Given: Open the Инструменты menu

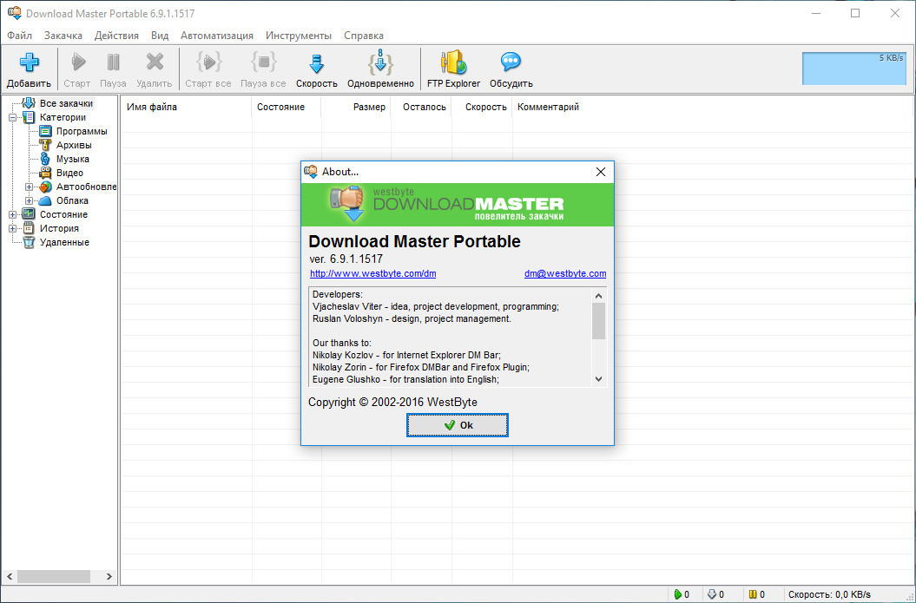Looking at the screenshot, I should (x=298, y=36).
